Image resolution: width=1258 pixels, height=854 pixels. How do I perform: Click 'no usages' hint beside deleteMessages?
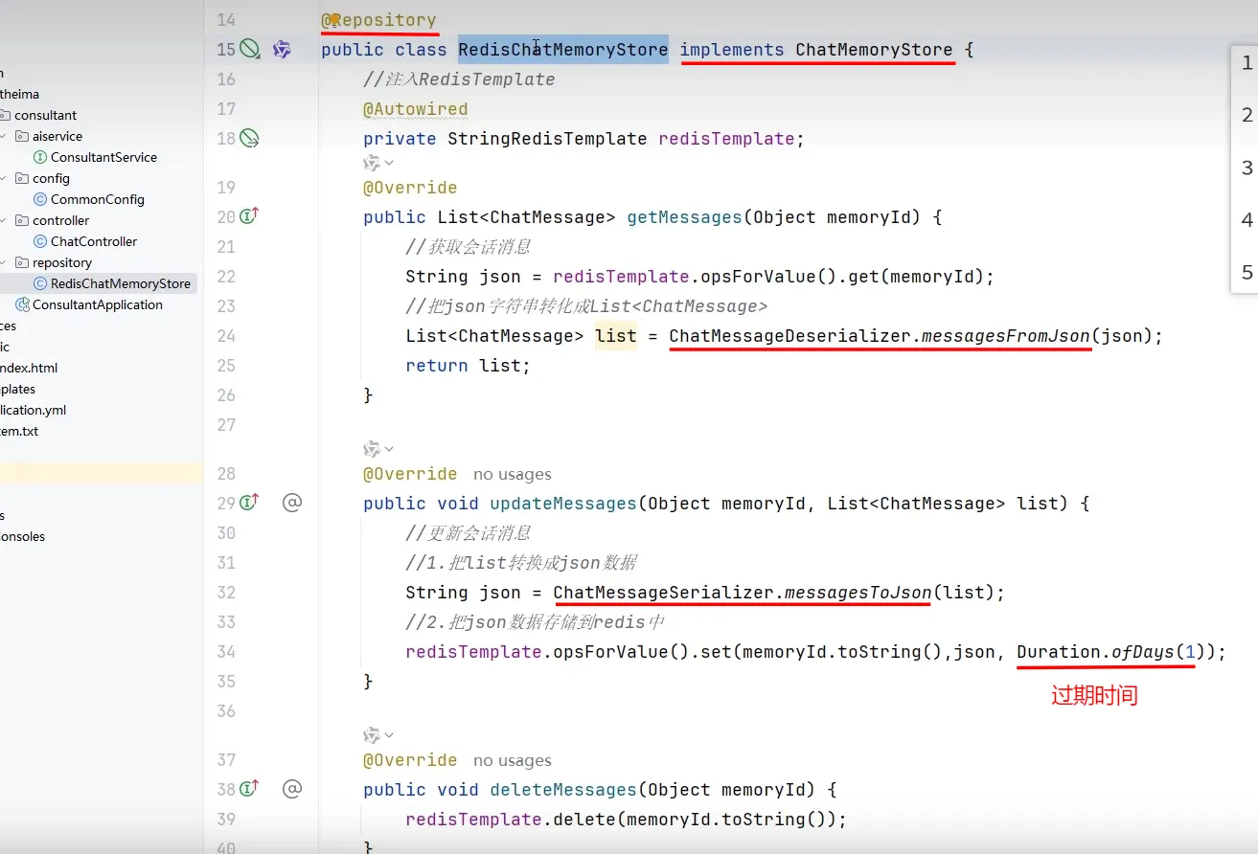point(512,760)
